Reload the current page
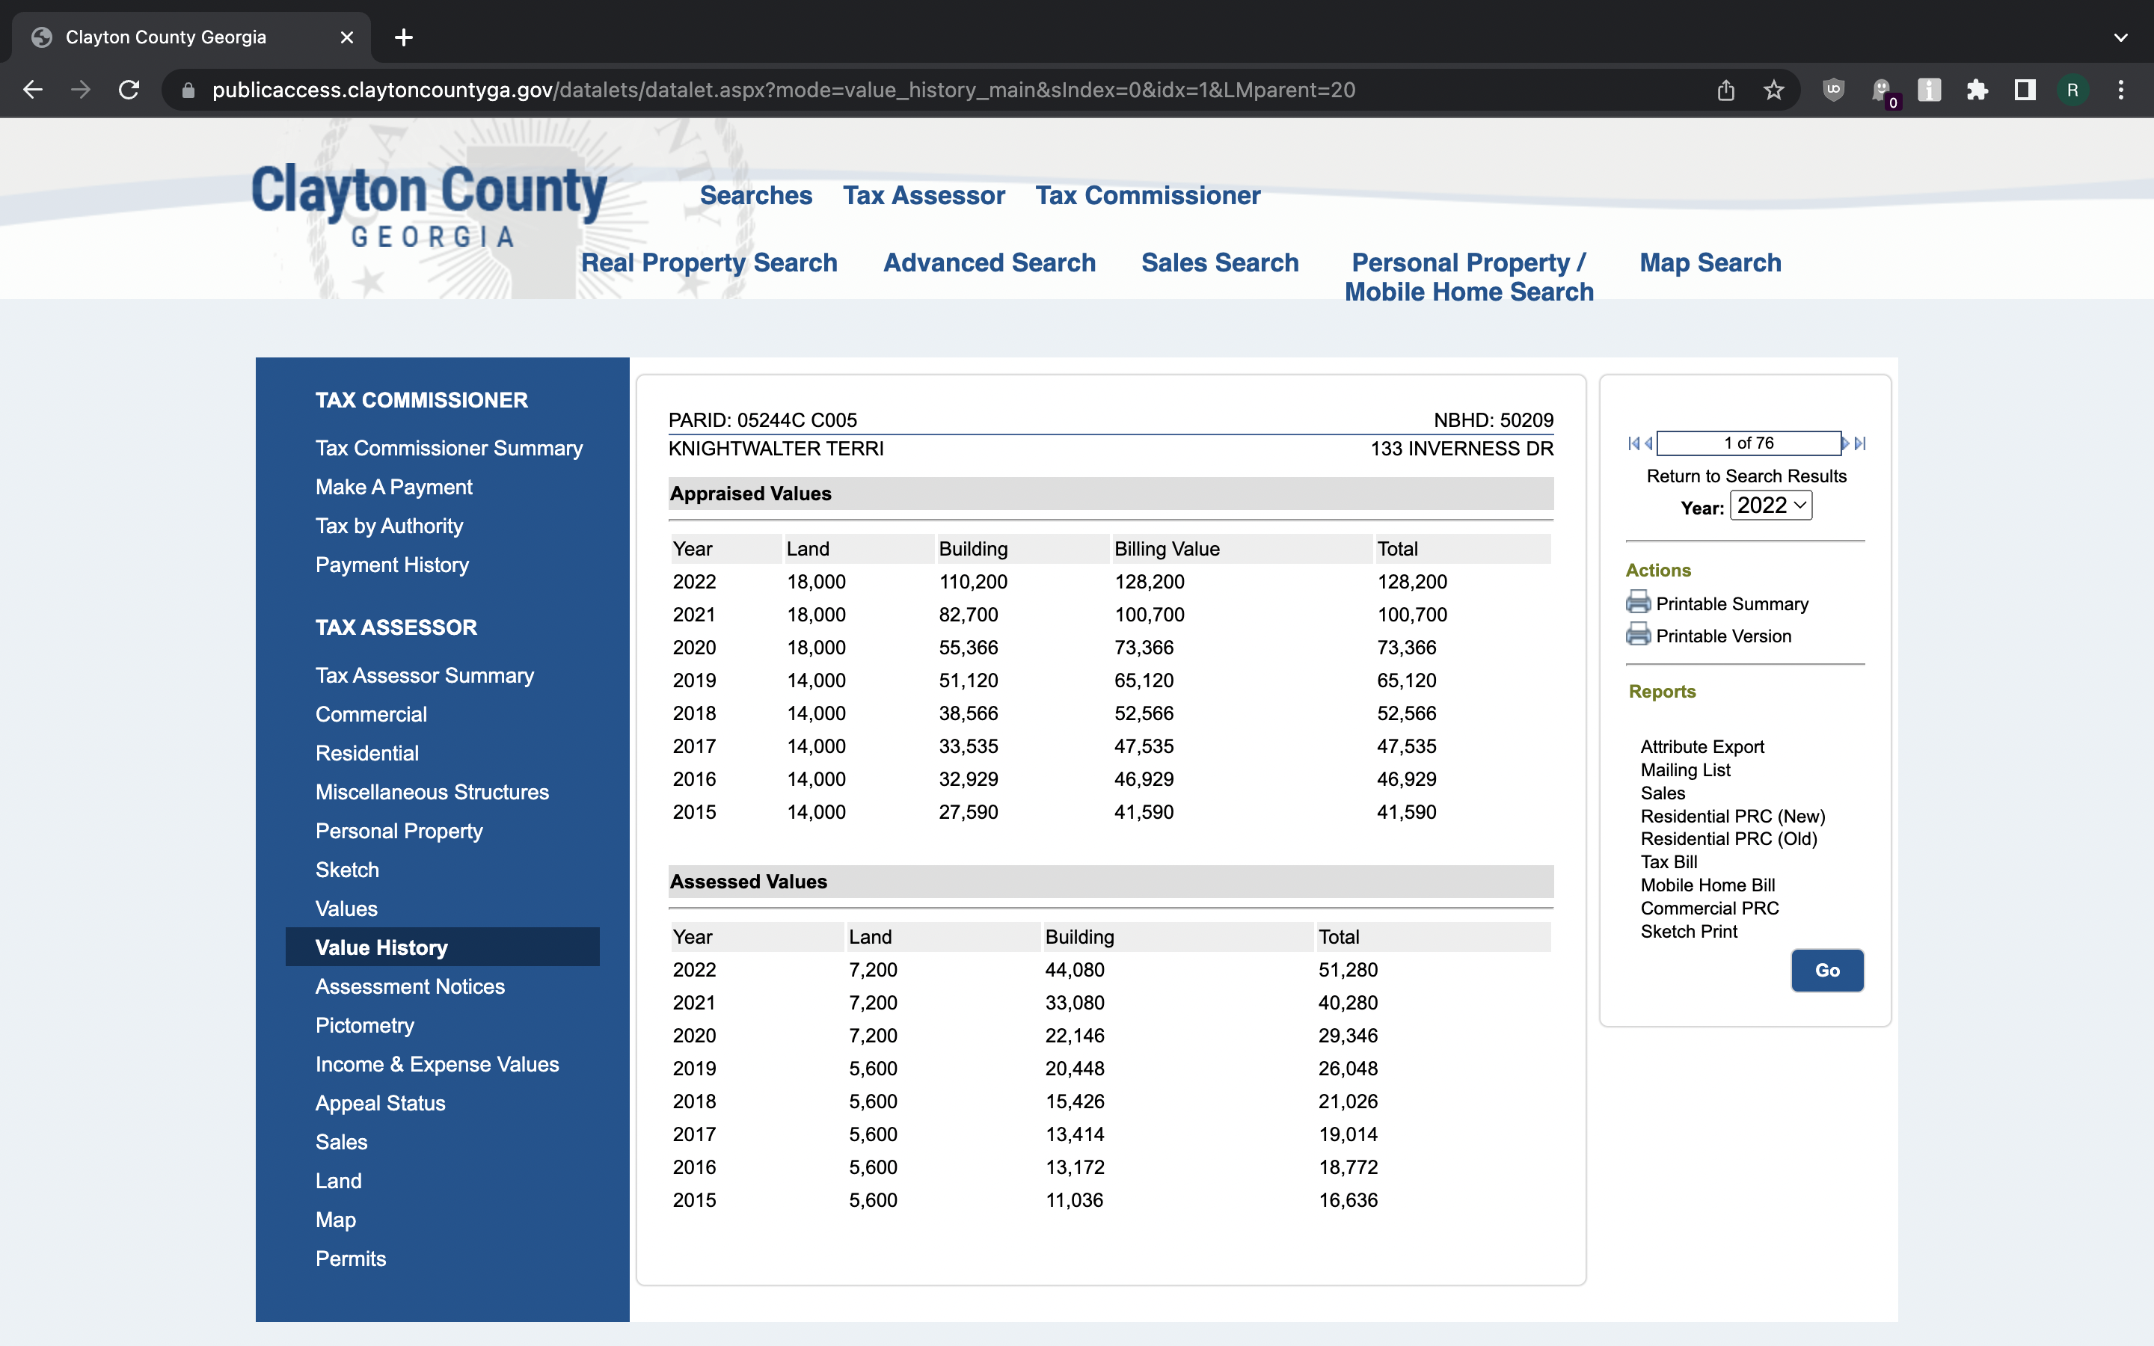 tap(129, 90)
